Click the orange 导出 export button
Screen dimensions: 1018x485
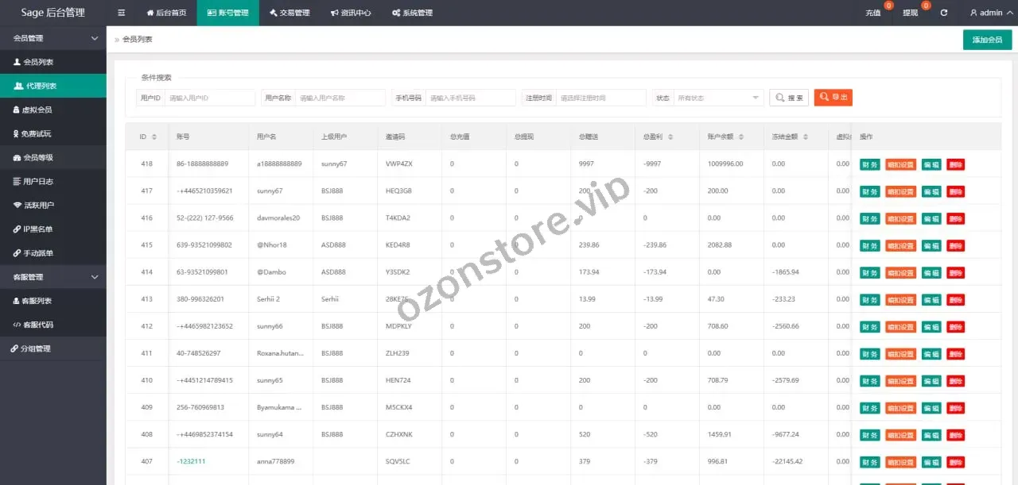(833, 97)
